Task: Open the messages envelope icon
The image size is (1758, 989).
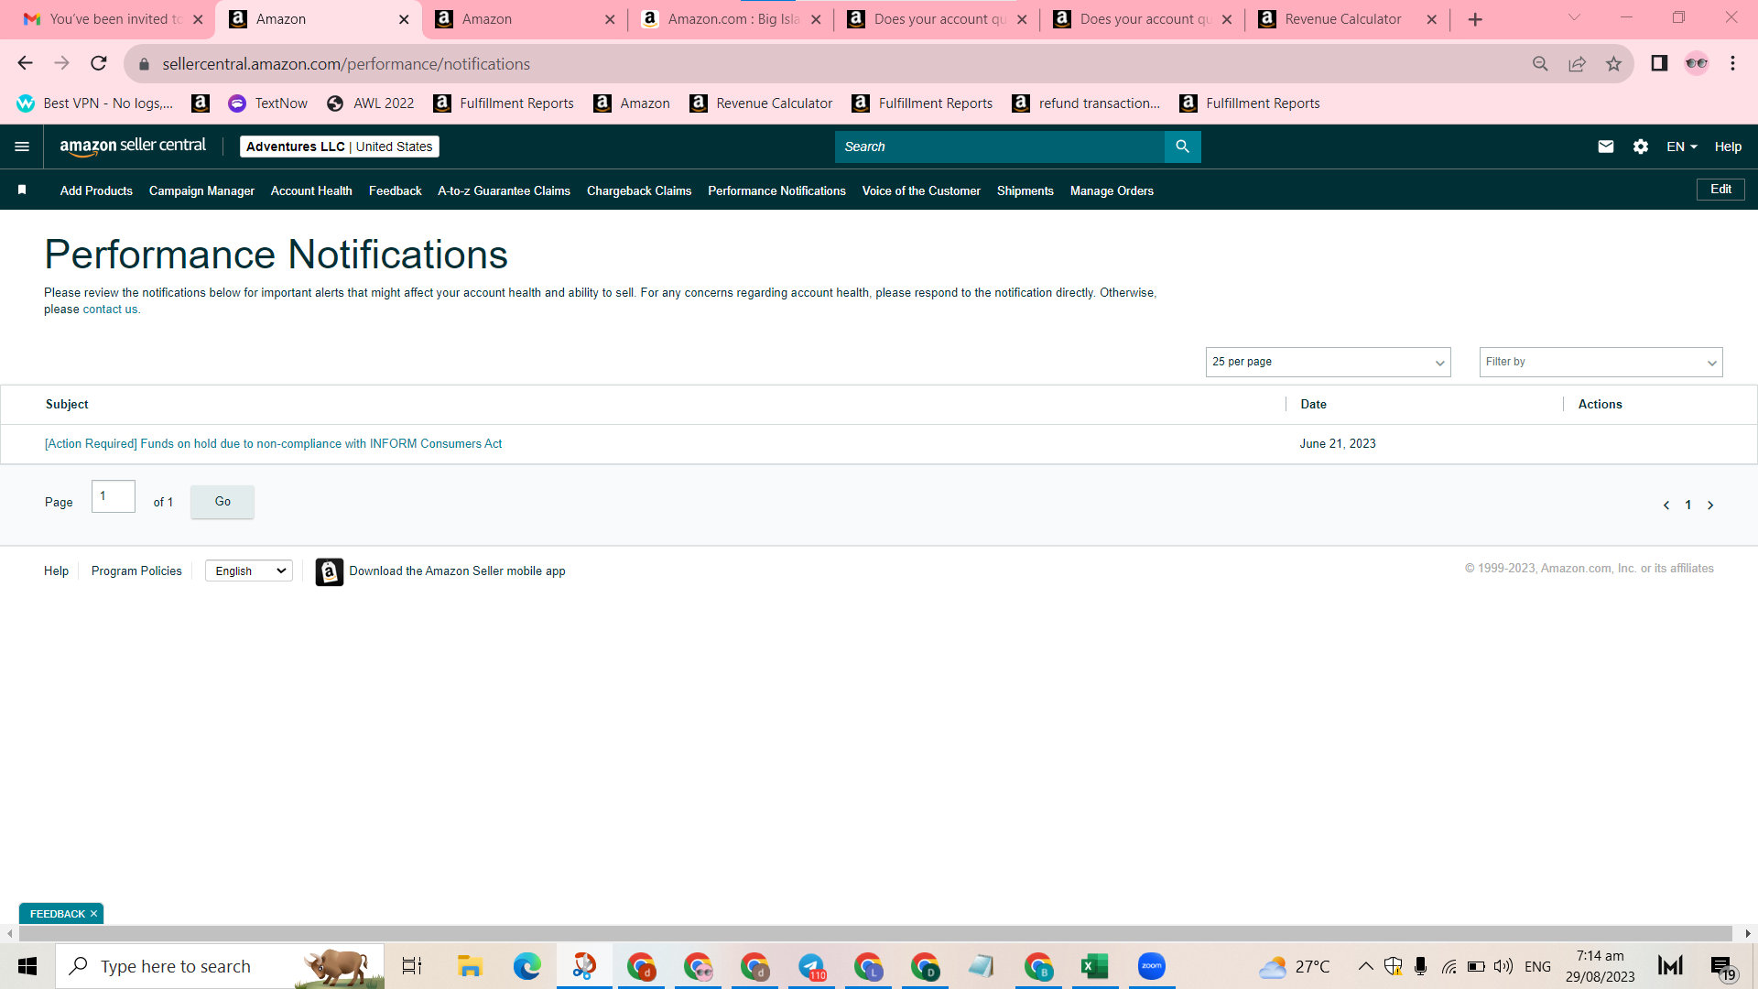Action: [x=1605, y=147]
